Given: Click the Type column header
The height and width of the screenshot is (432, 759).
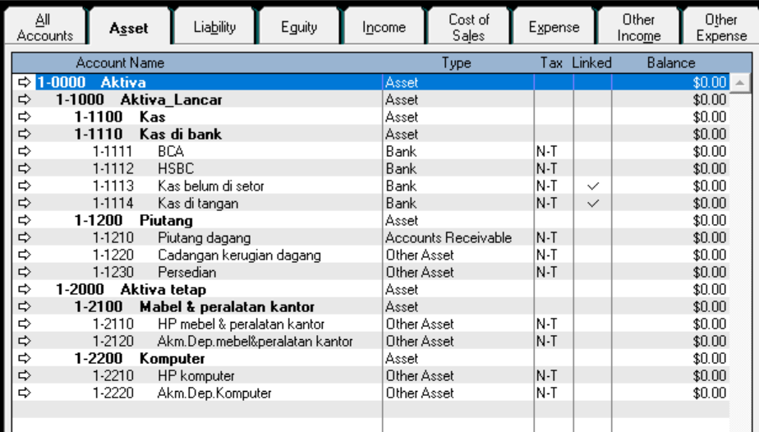Looking at the screenshot, I should pyautogui.click(x=456, y=63).
